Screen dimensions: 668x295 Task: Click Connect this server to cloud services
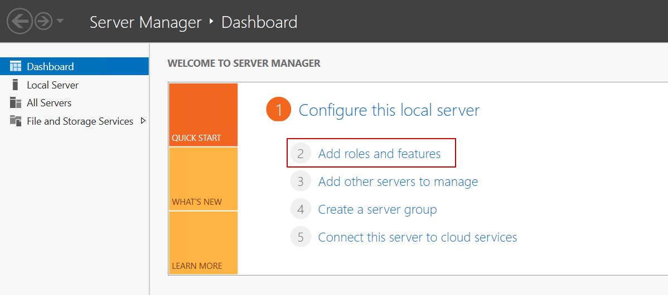click(x=418, y=237)
